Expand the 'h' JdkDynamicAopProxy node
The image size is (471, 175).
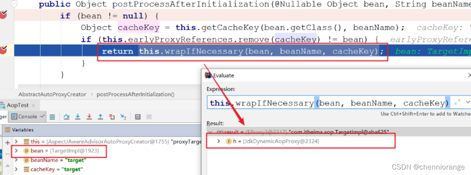tap(219, 141)
